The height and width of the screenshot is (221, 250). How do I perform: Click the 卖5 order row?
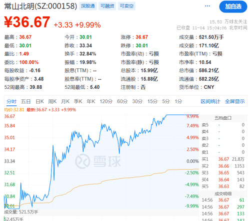[223, 125]
